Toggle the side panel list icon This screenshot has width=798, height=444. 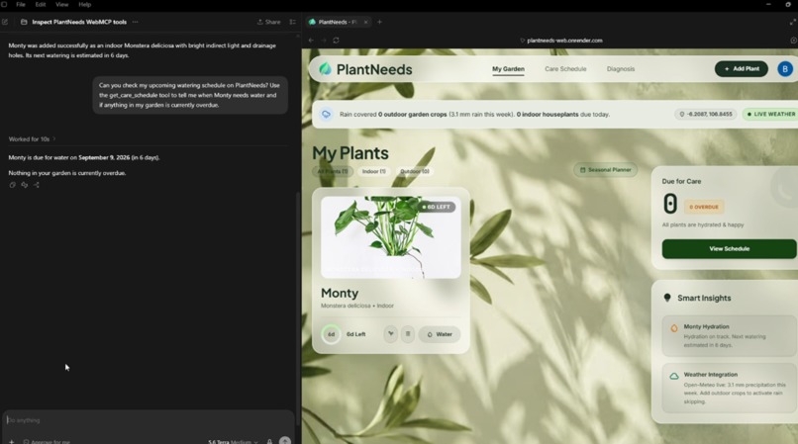(293, 22)
